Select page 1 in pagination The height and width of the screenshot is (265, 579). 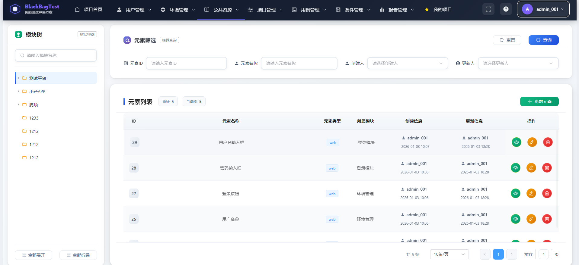tap(498, 254)
